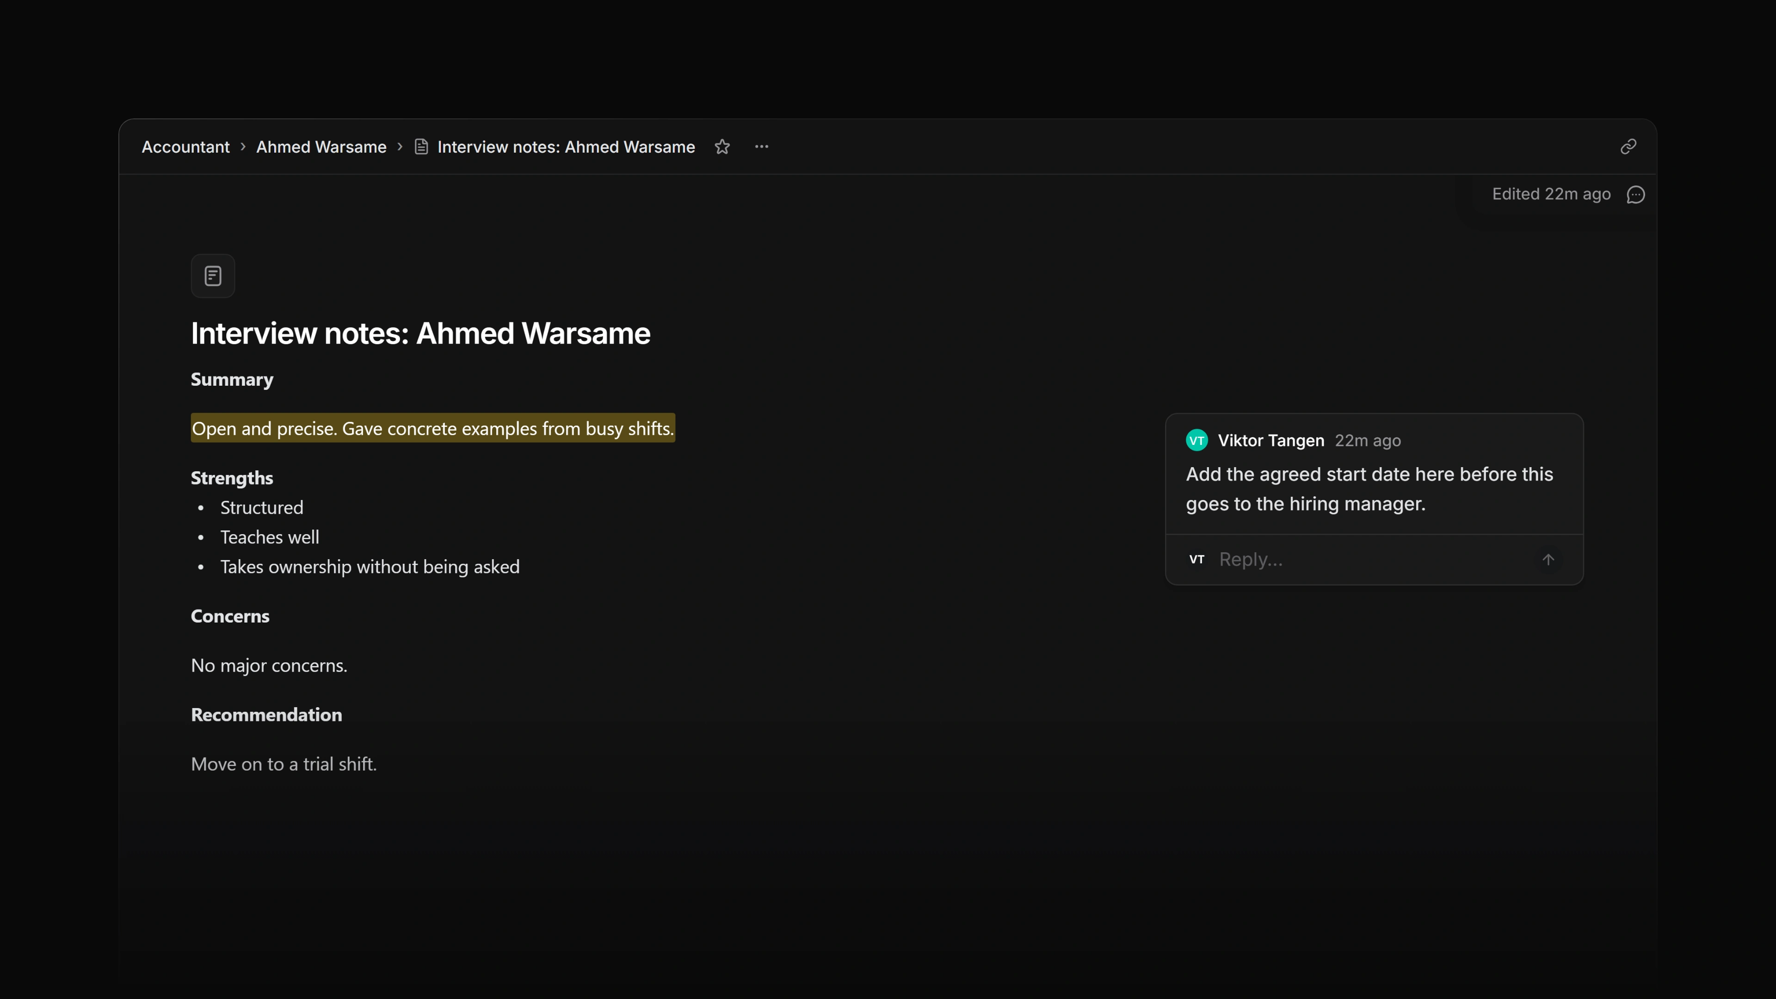This screenshot has width=1776, height=999.
Task: Expand chevron after Accountant breadcrumb
Action: (243, 147)
